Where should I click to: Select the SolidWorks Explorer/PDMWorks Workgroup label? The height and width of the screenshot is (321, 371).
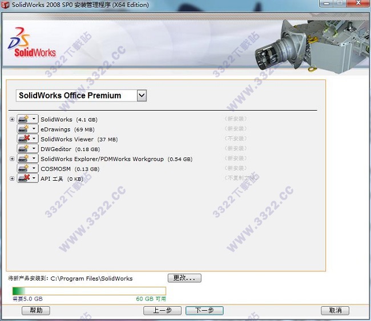[x=116, y=159]
